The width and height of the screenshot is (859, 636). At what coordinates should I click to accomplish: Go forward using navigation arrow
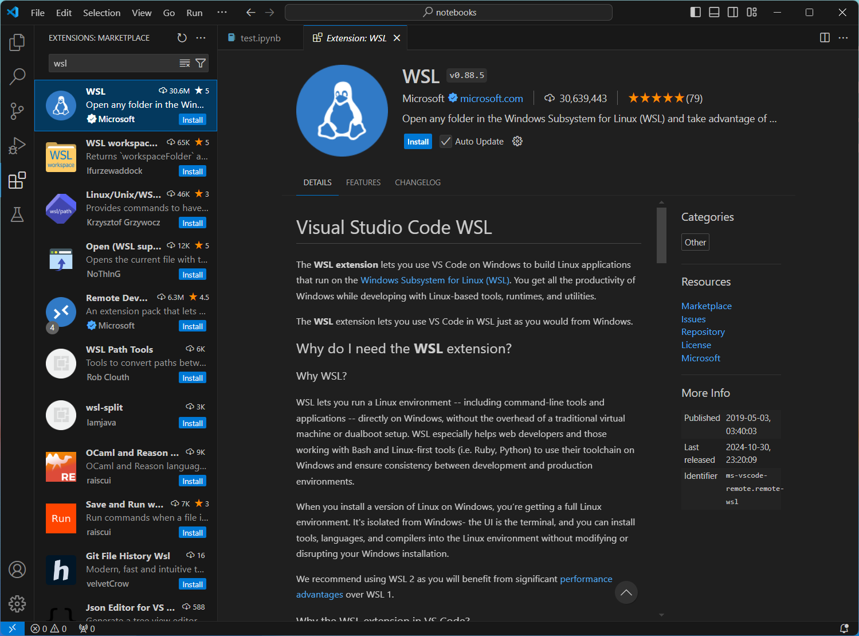269,12
